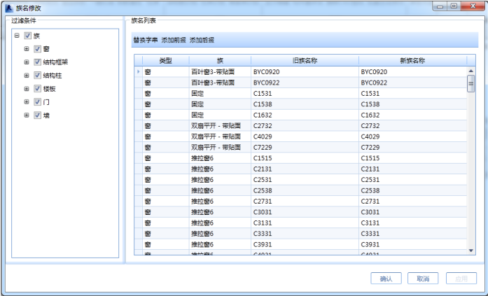Select 百叶窗3-带贴面 cell in BYC0922 row

pos(220,83)
